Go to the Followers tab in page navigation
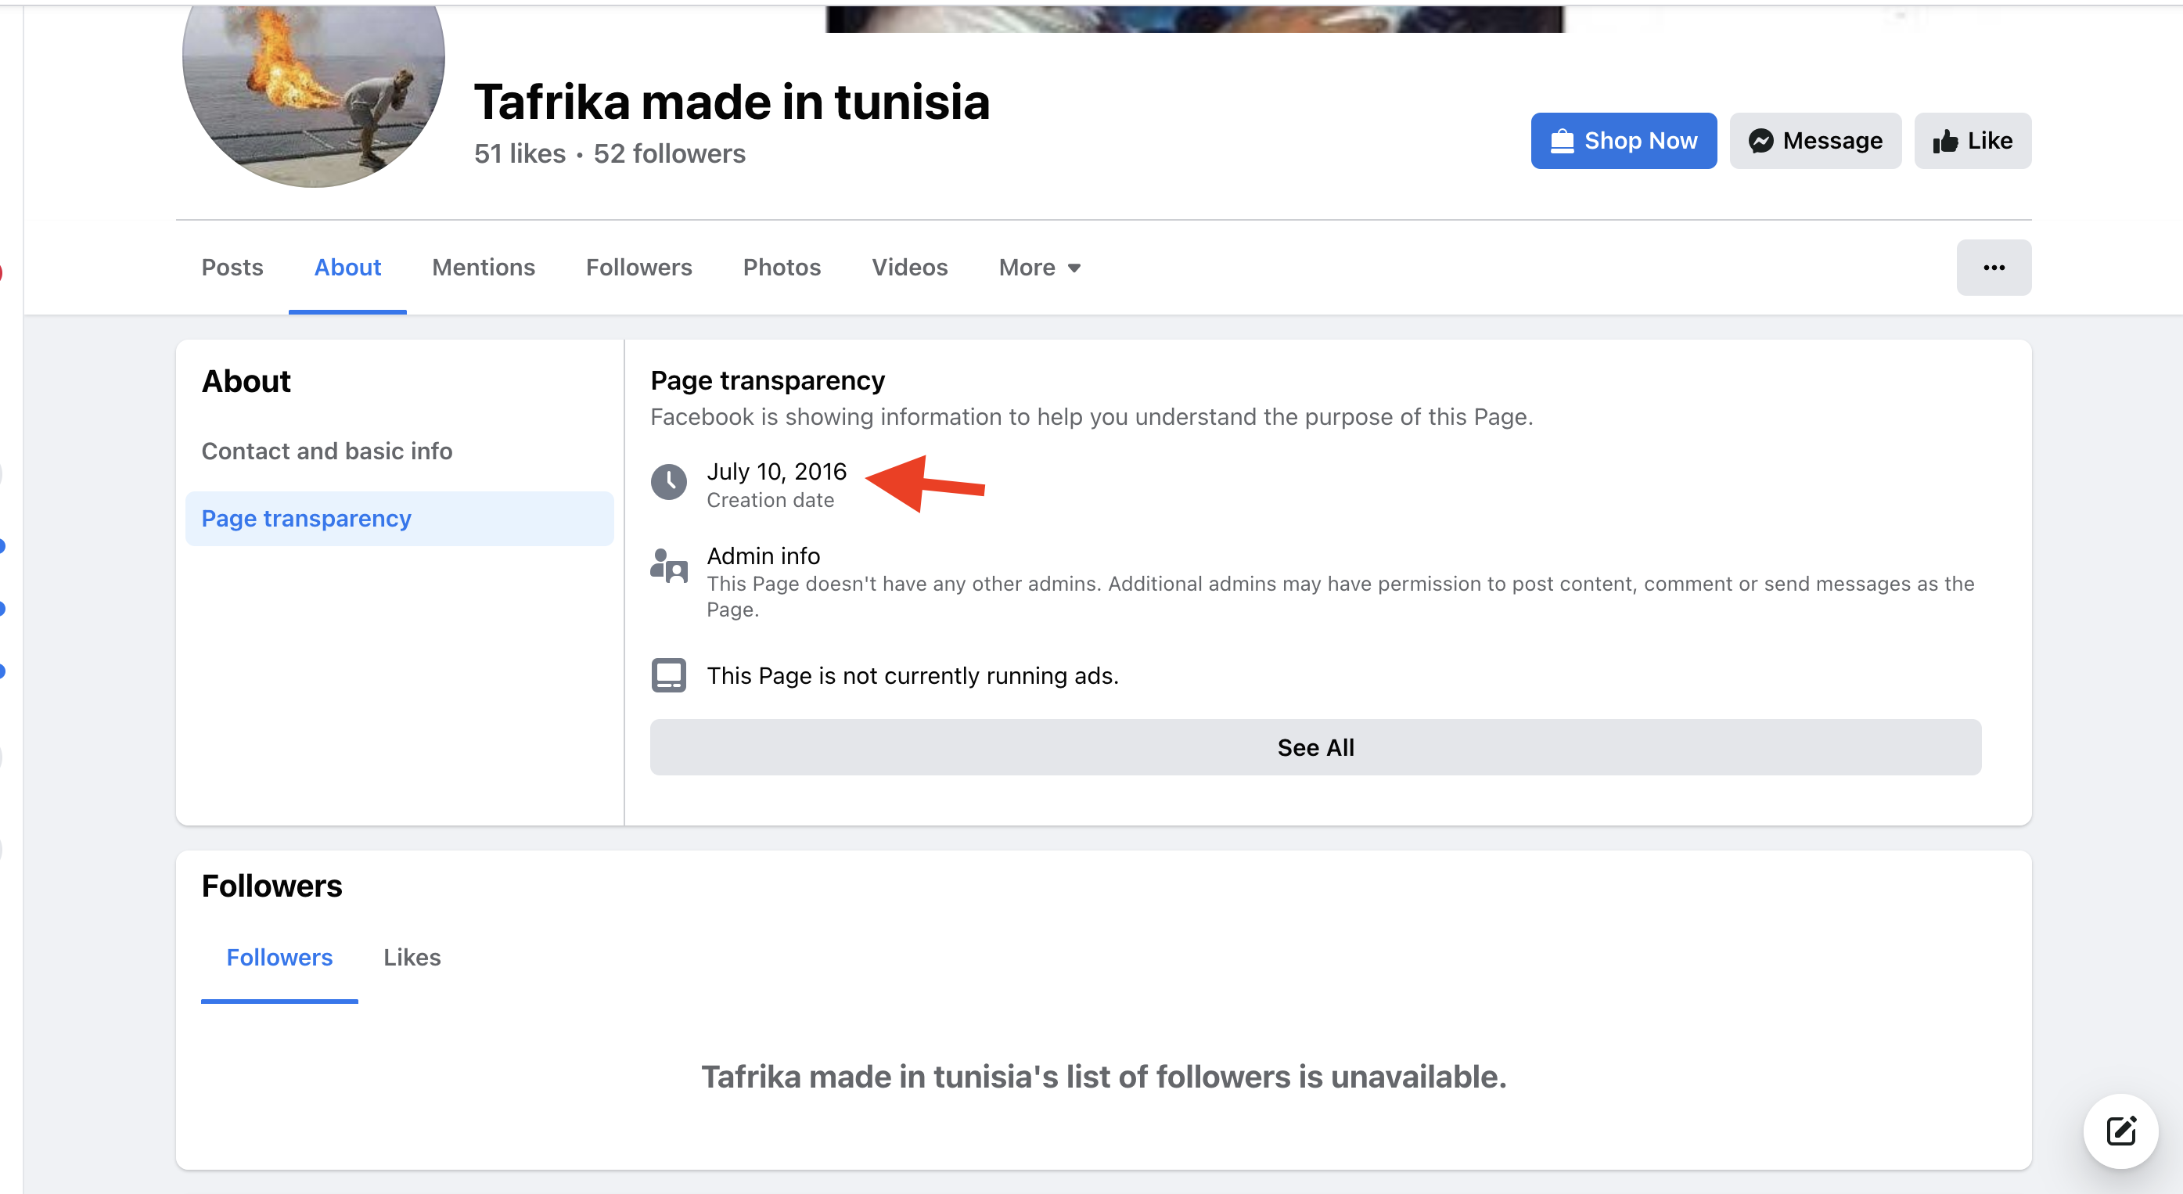Screen dimensions: 2183x1194 tap(639, 268)
